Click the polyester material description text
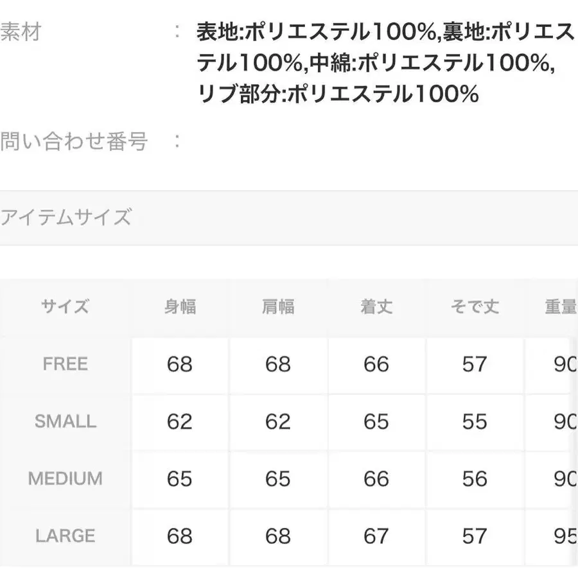Screen dimensions: 578x578 385,62
